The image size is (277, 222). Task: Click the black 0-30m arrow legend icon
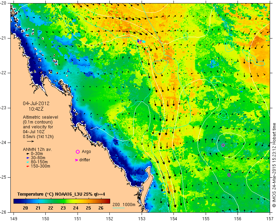point(28,154)
